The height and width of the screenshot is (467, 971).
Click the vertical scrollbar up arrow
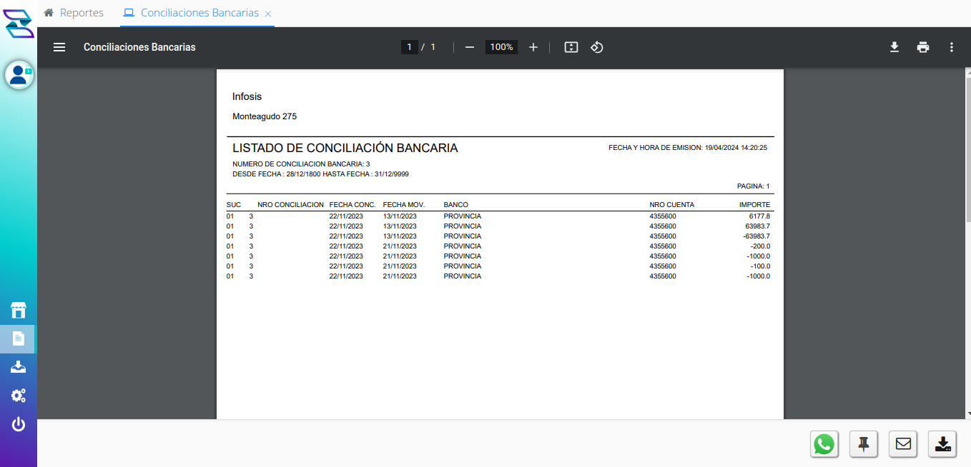(x=968, y=73)
